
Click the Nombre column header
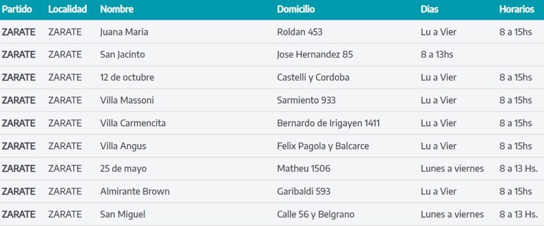point(116,10)
